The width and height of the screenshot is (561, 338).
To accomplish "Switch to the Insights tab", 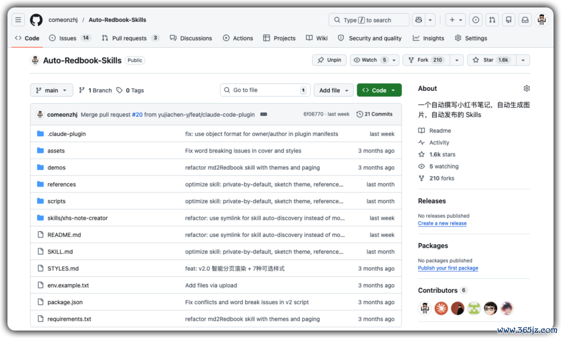I will (x=429, y=38).
